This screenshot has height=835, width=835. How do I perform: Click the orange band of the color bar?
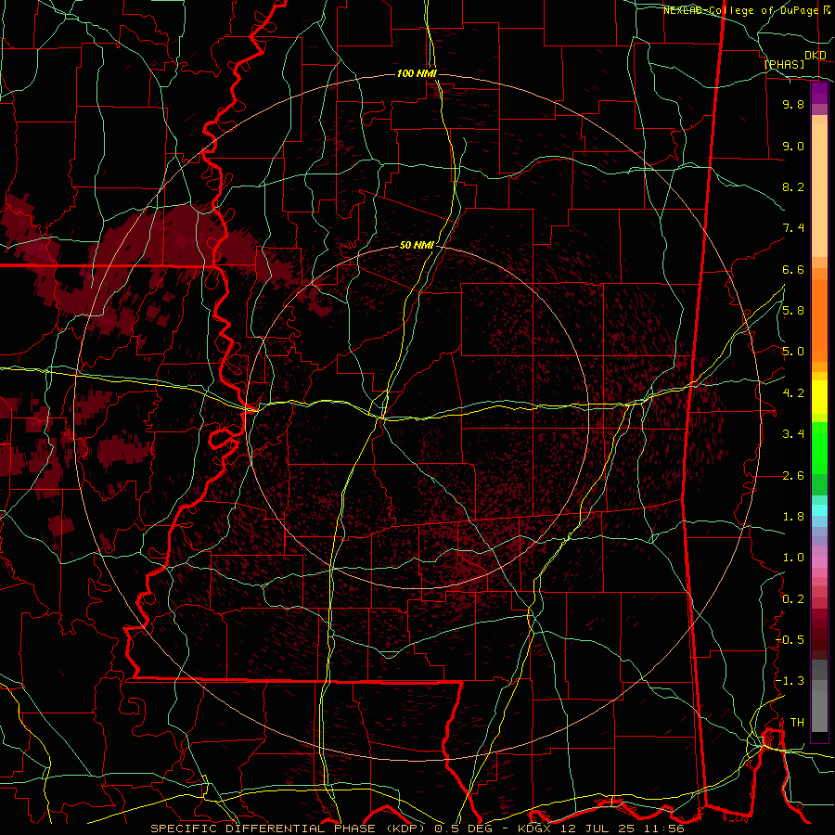[x=819, y=319]
